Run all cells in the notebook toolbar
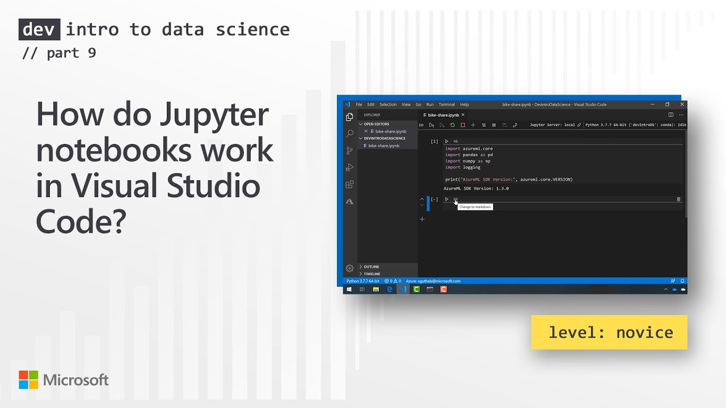Viewport: 726px width, 408px height. pyautogui.click(x=421, y=125)
